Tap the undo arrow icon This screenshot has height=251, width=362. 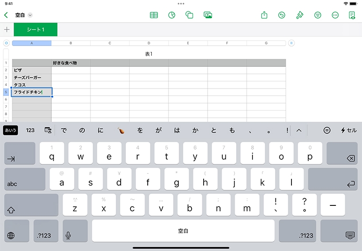click(x=282, y=15)
